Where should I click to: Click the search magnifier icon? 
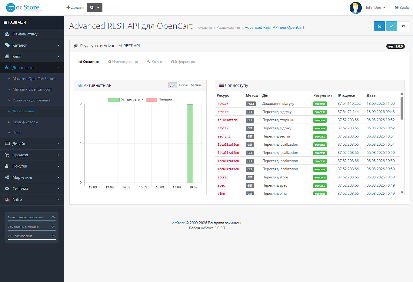point(92,8)
